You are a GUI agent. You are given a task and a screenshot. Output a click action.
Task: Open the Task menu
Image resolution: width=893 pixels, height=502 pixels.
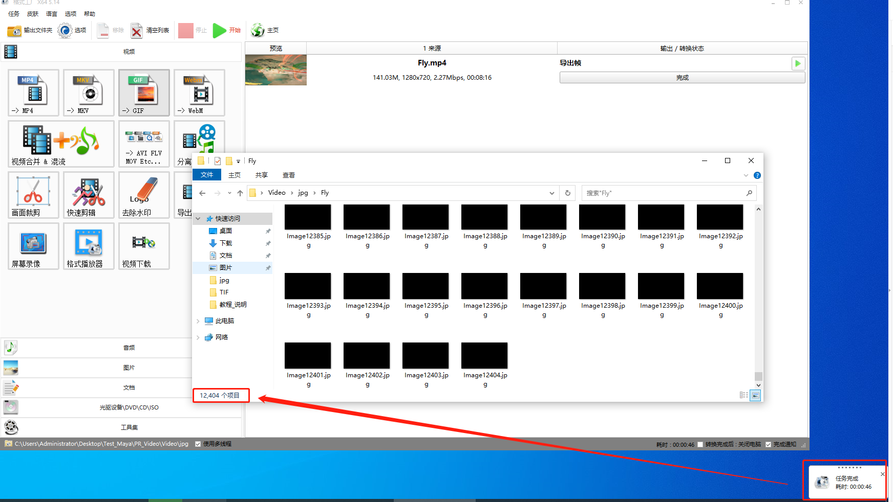(x=14, y=14)
